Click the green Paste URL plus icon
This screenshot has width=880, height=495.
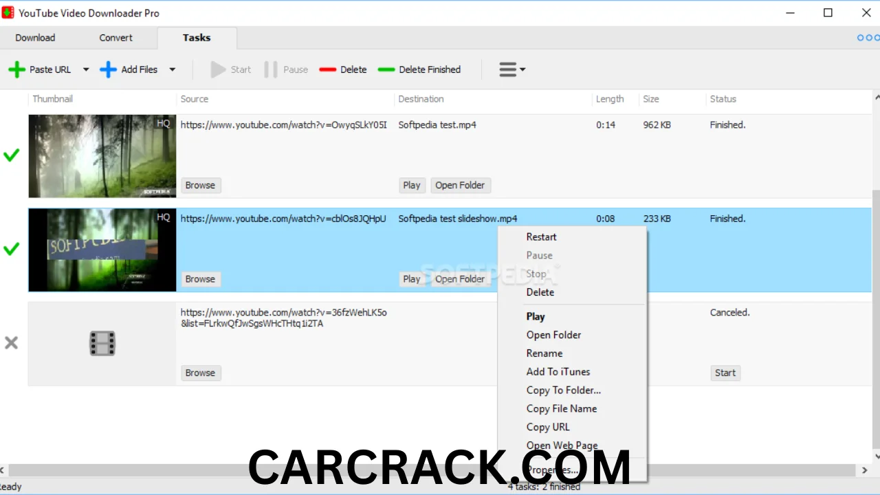17,69
